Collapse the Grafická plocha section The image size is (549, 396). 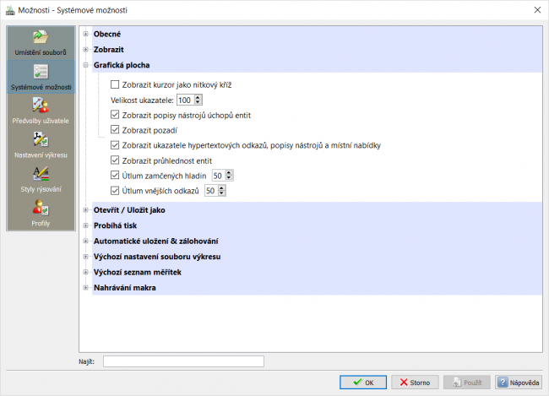pos(86,65)
